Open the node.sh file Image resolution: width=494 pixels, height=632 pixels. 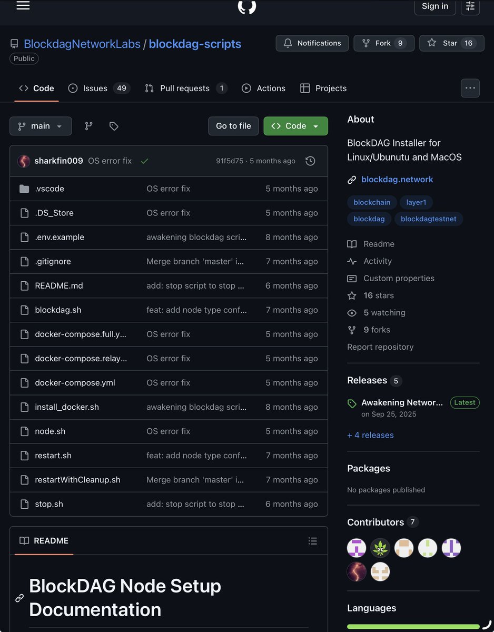click(x=50, y=431)
